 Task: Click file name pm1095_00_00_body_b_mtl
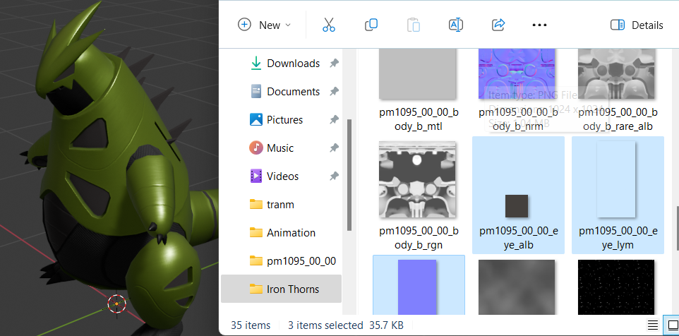[x=419, y=119]
